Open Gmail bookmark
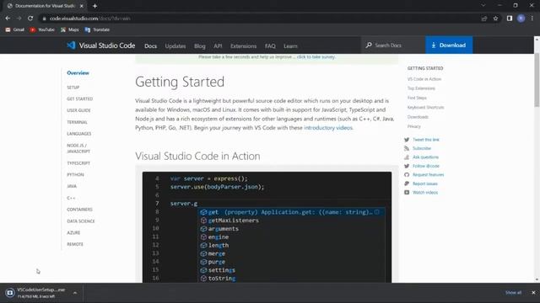 coord(15,30)
